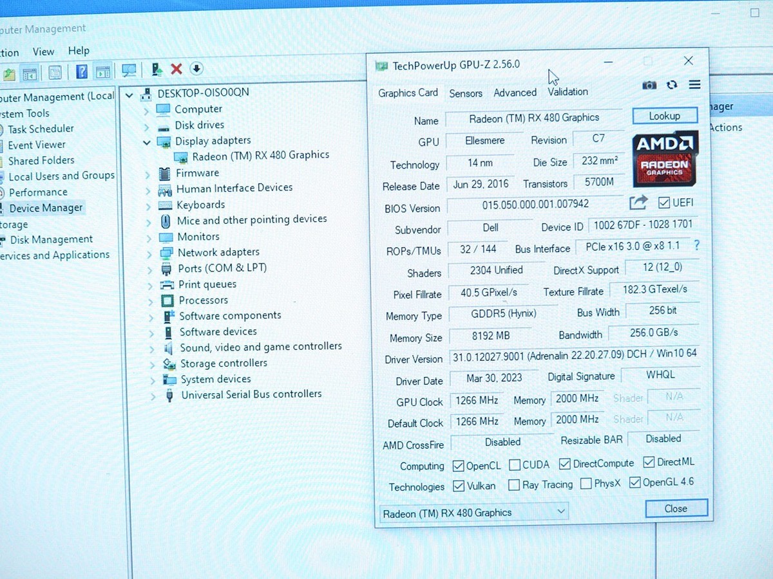Click the Close button in GPU-Z

pyautogui.click(x=676, y=508)
